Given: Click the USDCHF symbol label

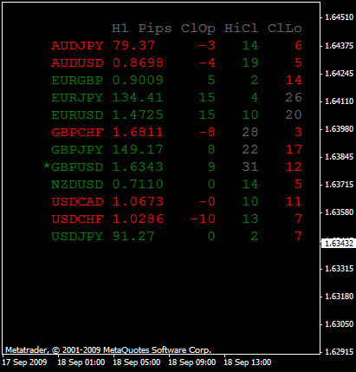Looking at the screenshot, I should 77,219.
